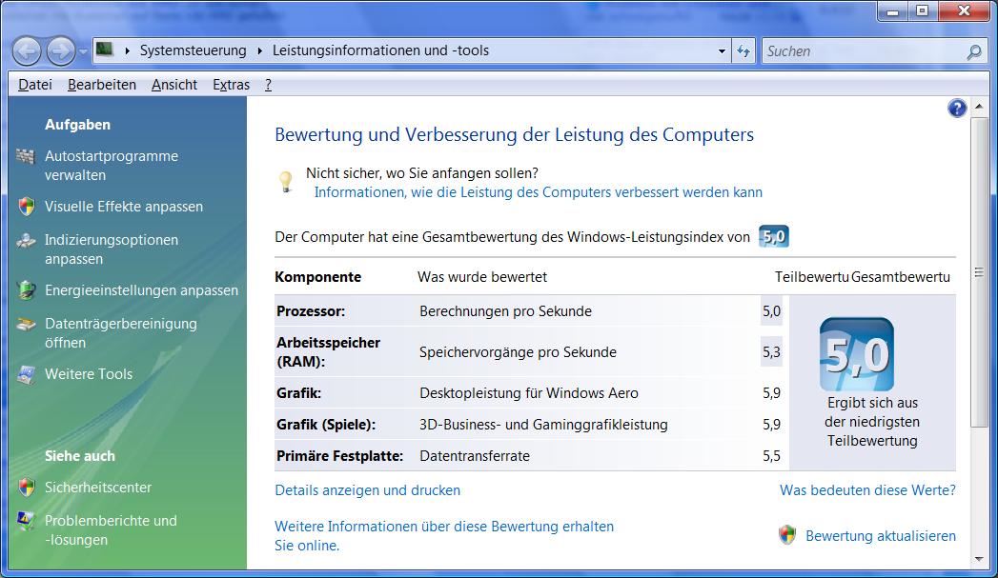The image size is (998, 578).
Task: Click Datentransferrate description text
Action: (x=474, y=456)
